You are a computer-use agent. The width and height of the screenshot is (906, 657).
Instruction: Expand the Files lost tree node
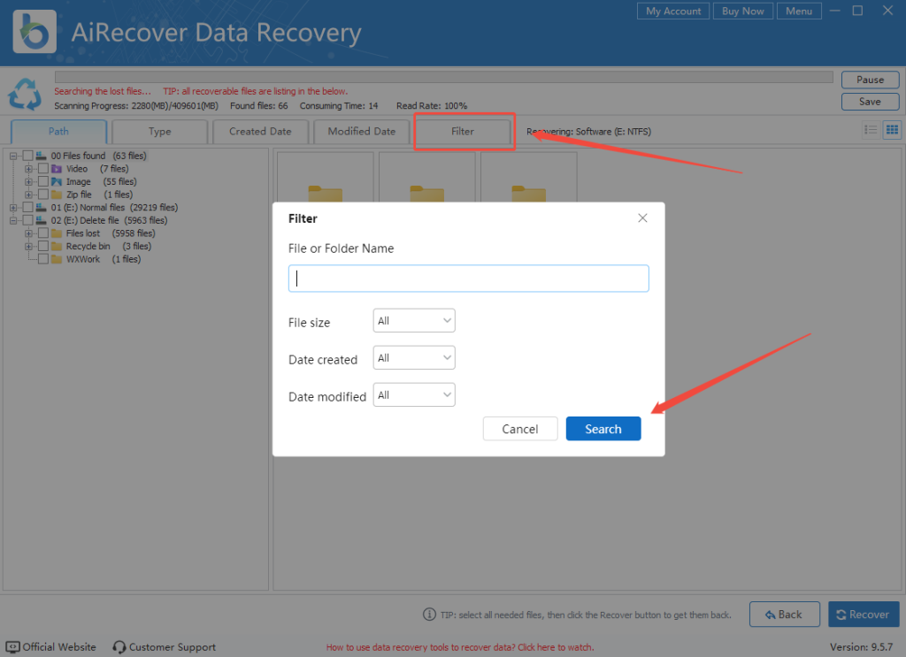(x=27, y=233)
